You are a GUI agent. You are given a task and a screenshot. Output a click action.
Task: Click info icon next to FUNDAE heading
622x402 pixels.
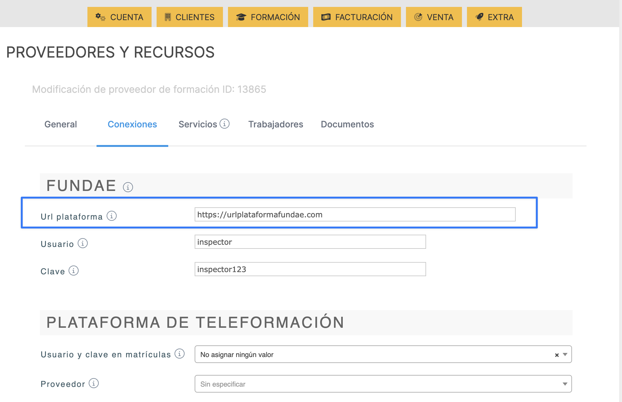(128, 187)
